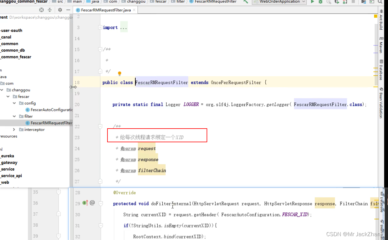The width and height of the screenshot is (388, 240).
Task: Collapse the changgou package node
Action: [x=2, y=90]
